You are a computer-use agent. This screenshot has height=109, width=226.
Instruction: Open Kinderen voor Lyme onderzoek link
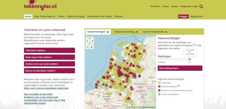point(41,97)
